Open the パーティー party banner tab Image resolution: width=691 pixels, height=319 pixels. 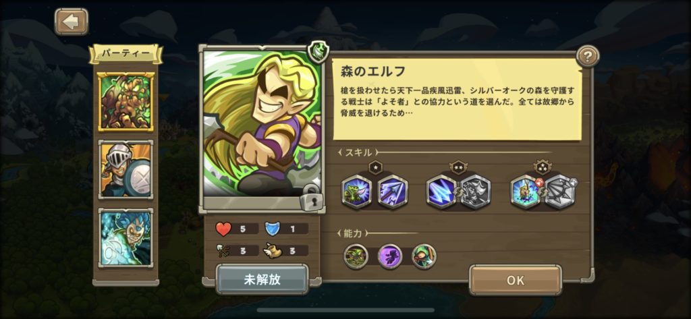[x=126, y=54]
